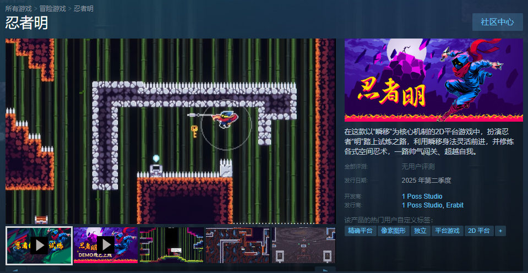Open the 忍者明 breadcrumb link
This screenshot has height=273, width=528.
[84, 9]
